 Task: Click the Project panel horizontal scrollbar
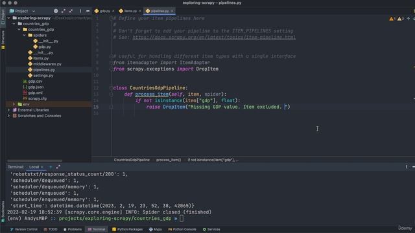[x=34, y=161]
